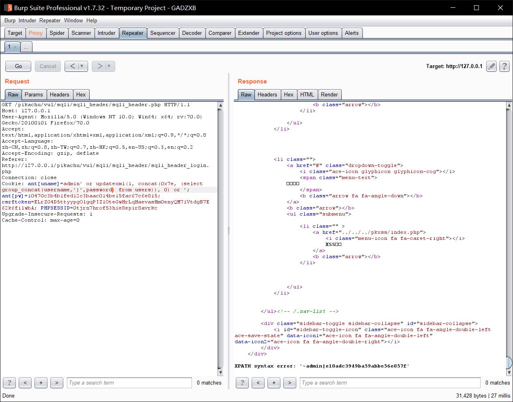Click plus button in response search bar
The height and width of the screenshot is (402, 513).
[274, 383]
